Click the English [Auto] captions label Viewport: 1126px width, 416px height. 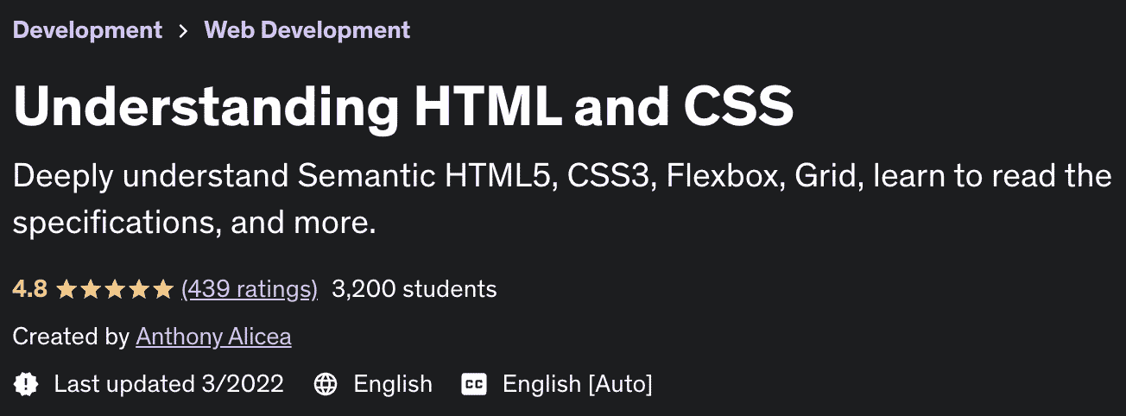click(x=578, y=383)
